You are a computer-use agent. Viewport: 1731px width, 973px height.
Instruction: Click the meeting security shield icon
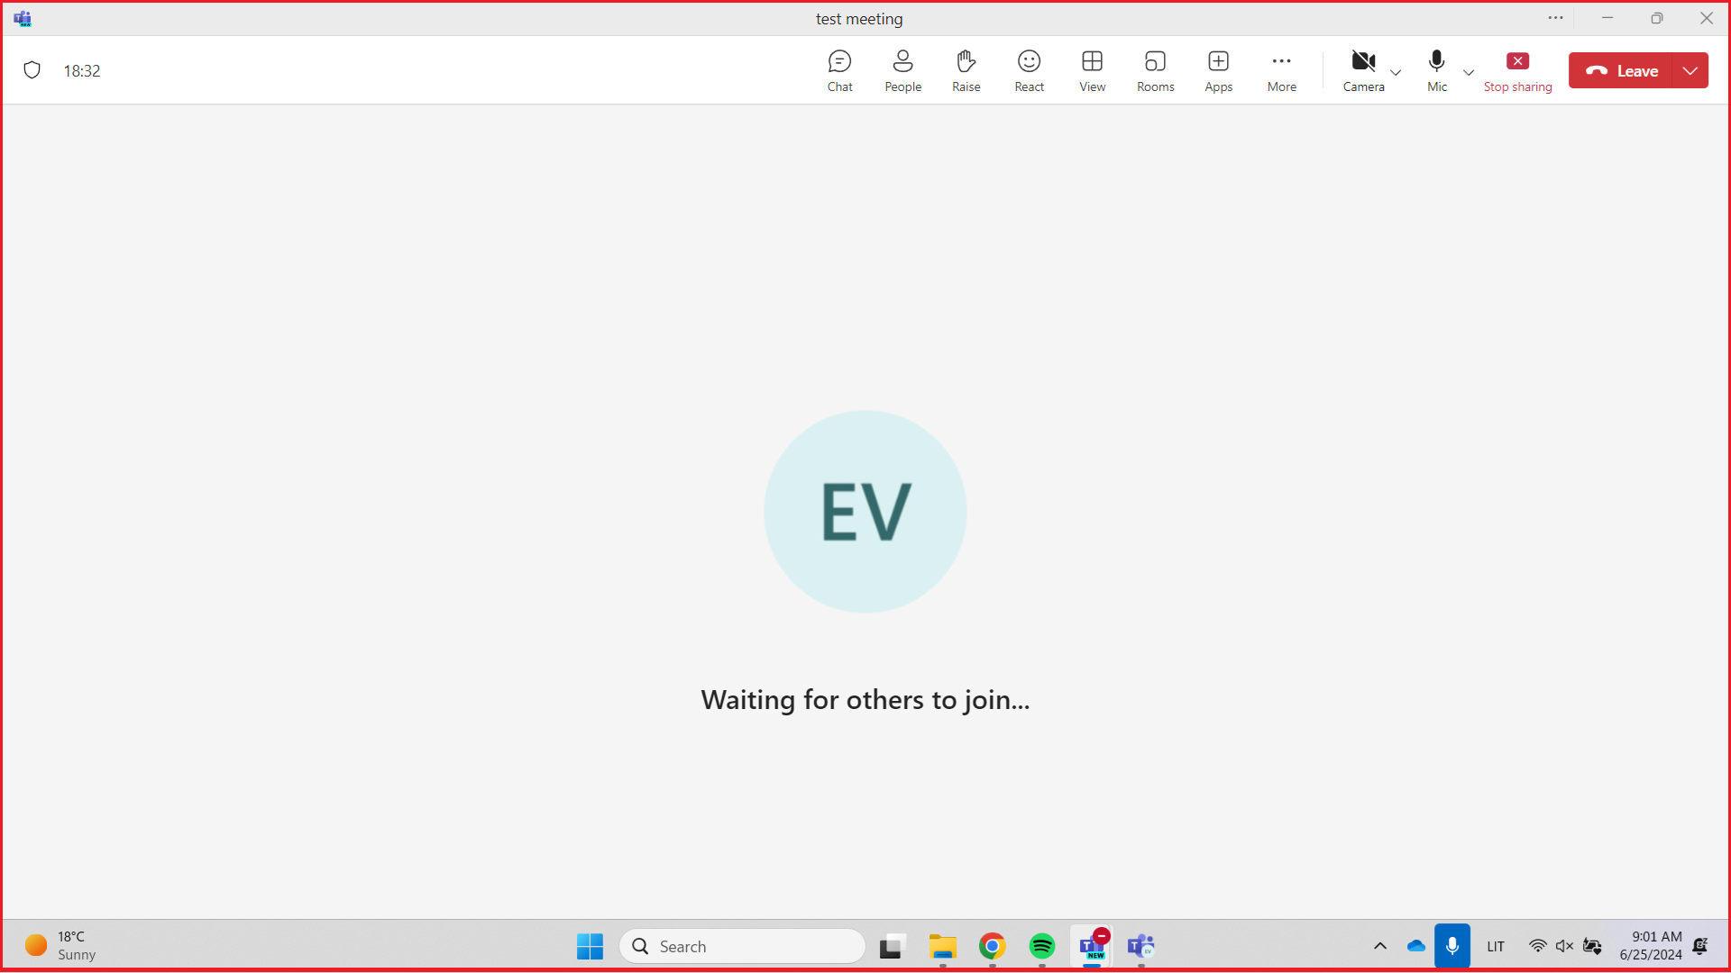point(32,69)
